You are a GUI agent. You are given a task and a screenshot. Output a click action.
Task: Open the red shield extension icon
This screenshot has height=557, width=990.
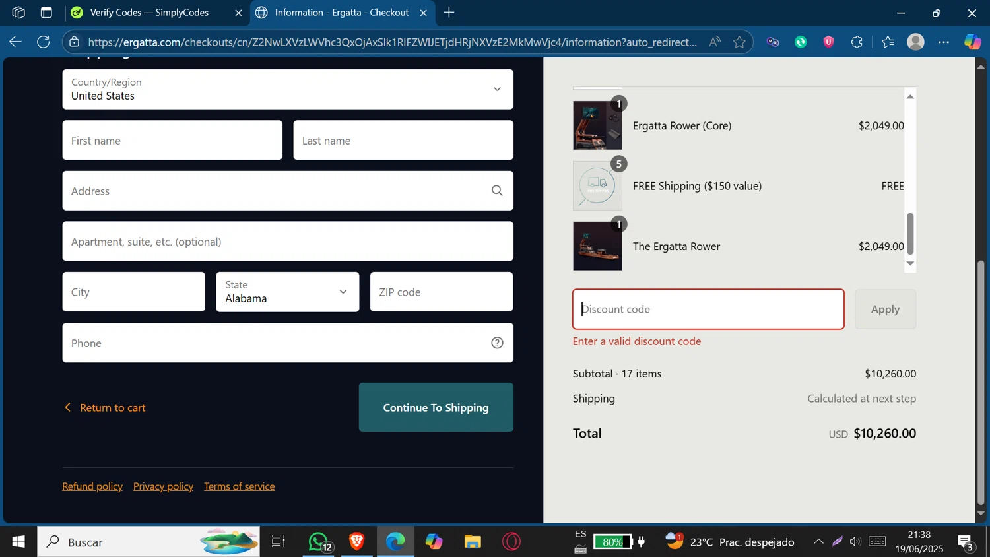click(828, 42)
